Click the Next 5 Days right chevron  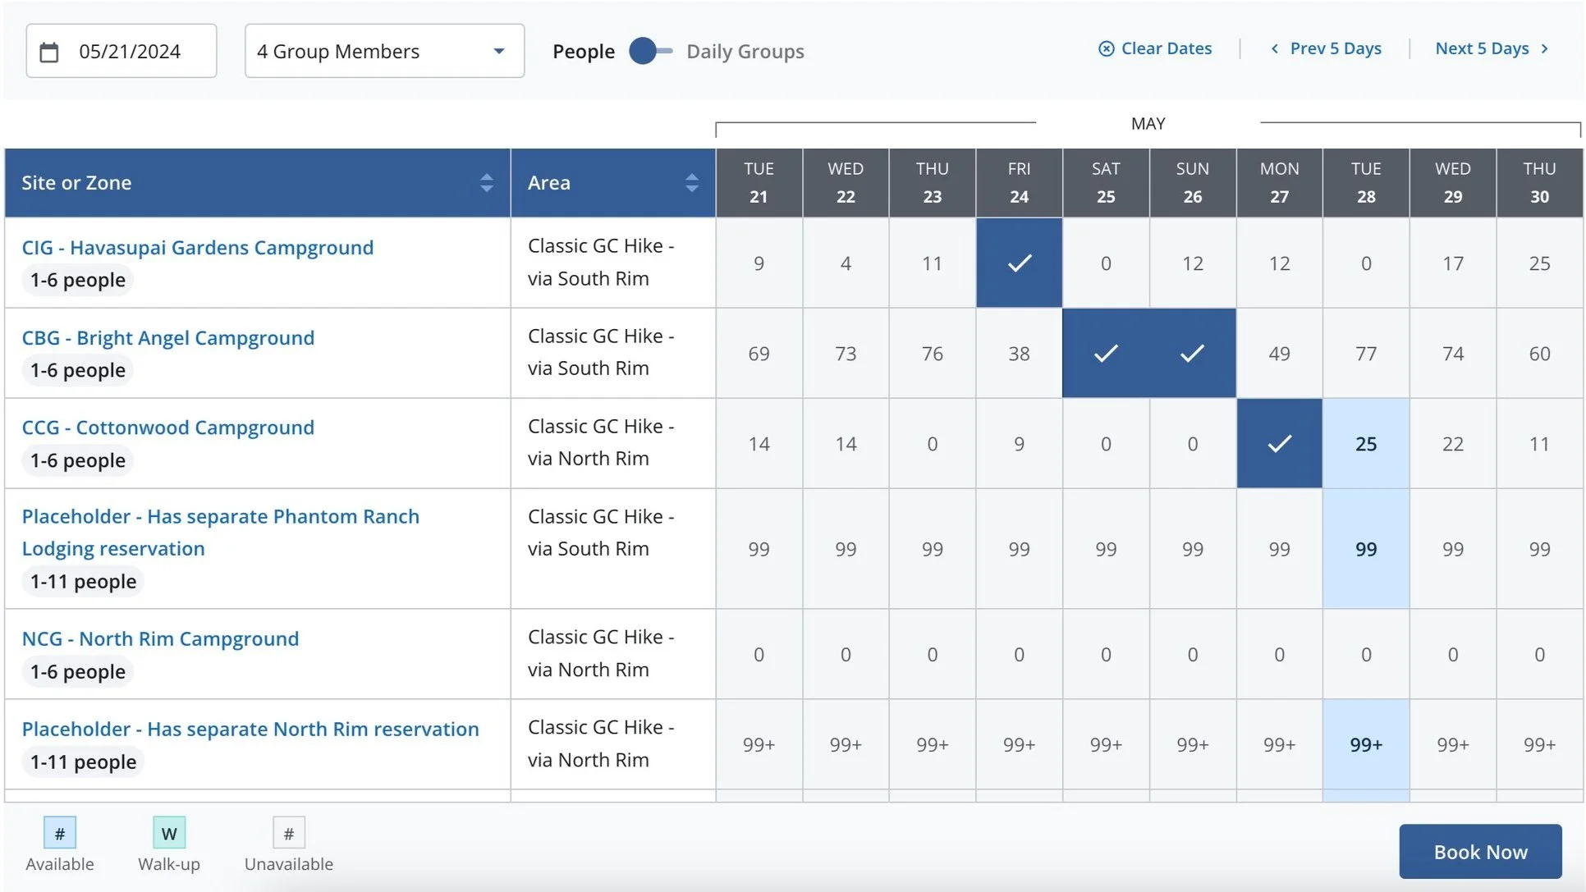1544,48
